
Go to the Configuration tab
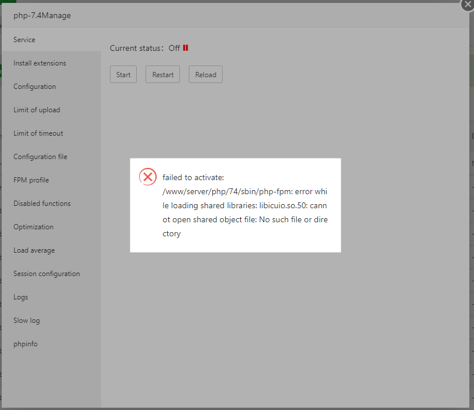[34, 87]
